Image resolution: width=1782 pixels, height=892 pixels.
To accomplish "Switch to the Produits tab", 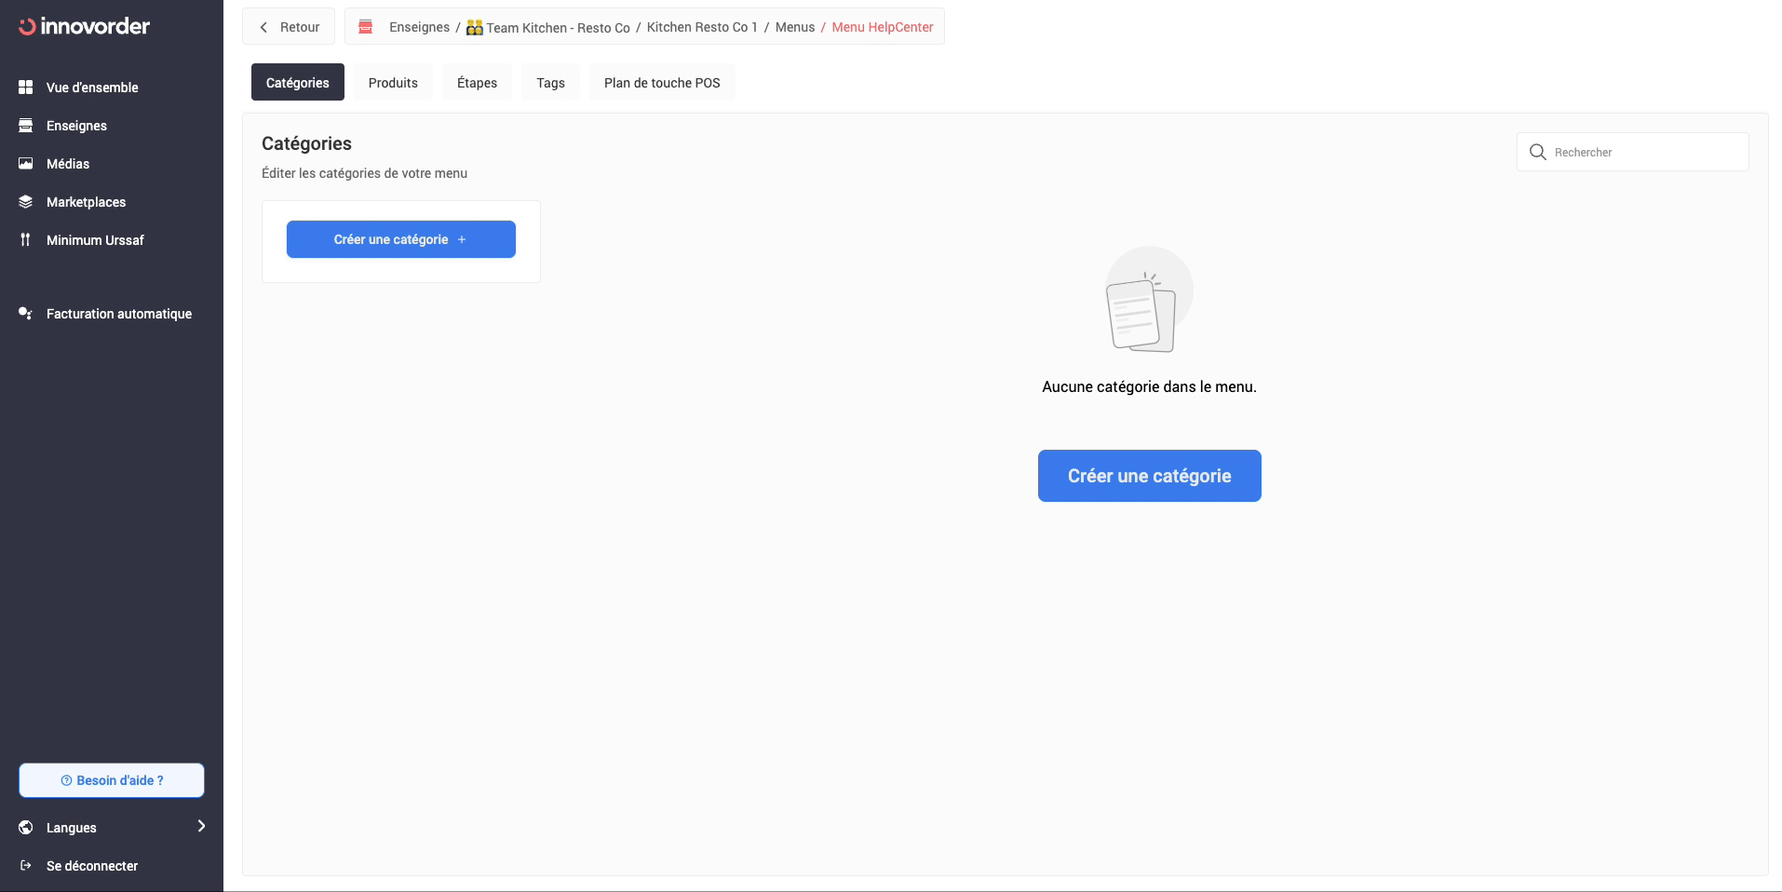I will point(393,83).
